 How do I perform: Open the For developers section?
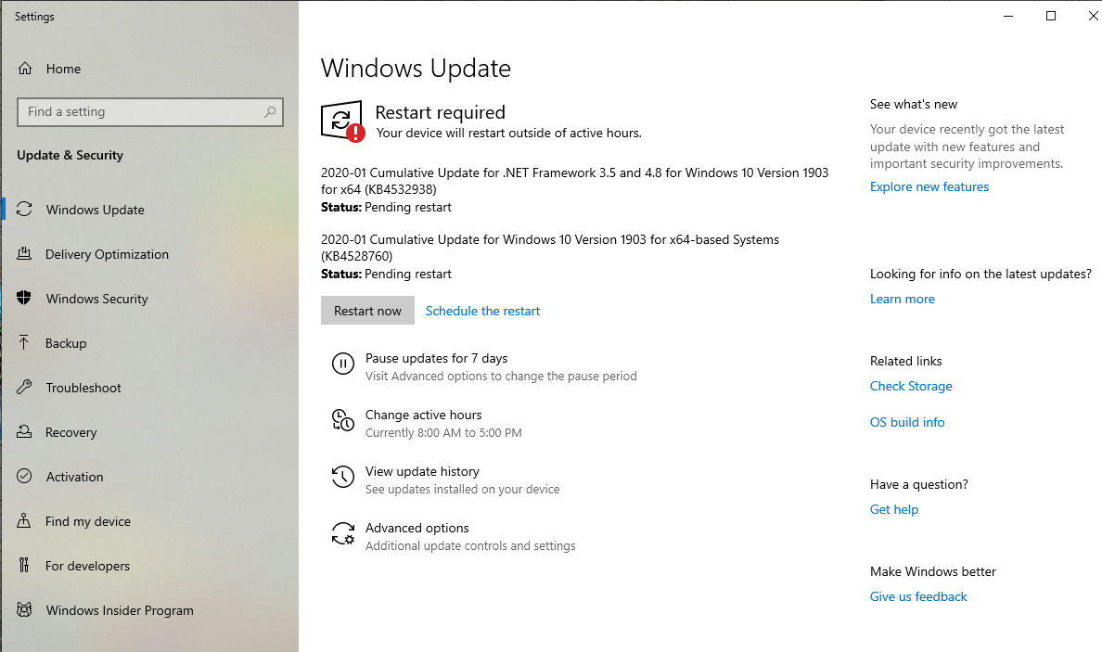pos(87,566)
